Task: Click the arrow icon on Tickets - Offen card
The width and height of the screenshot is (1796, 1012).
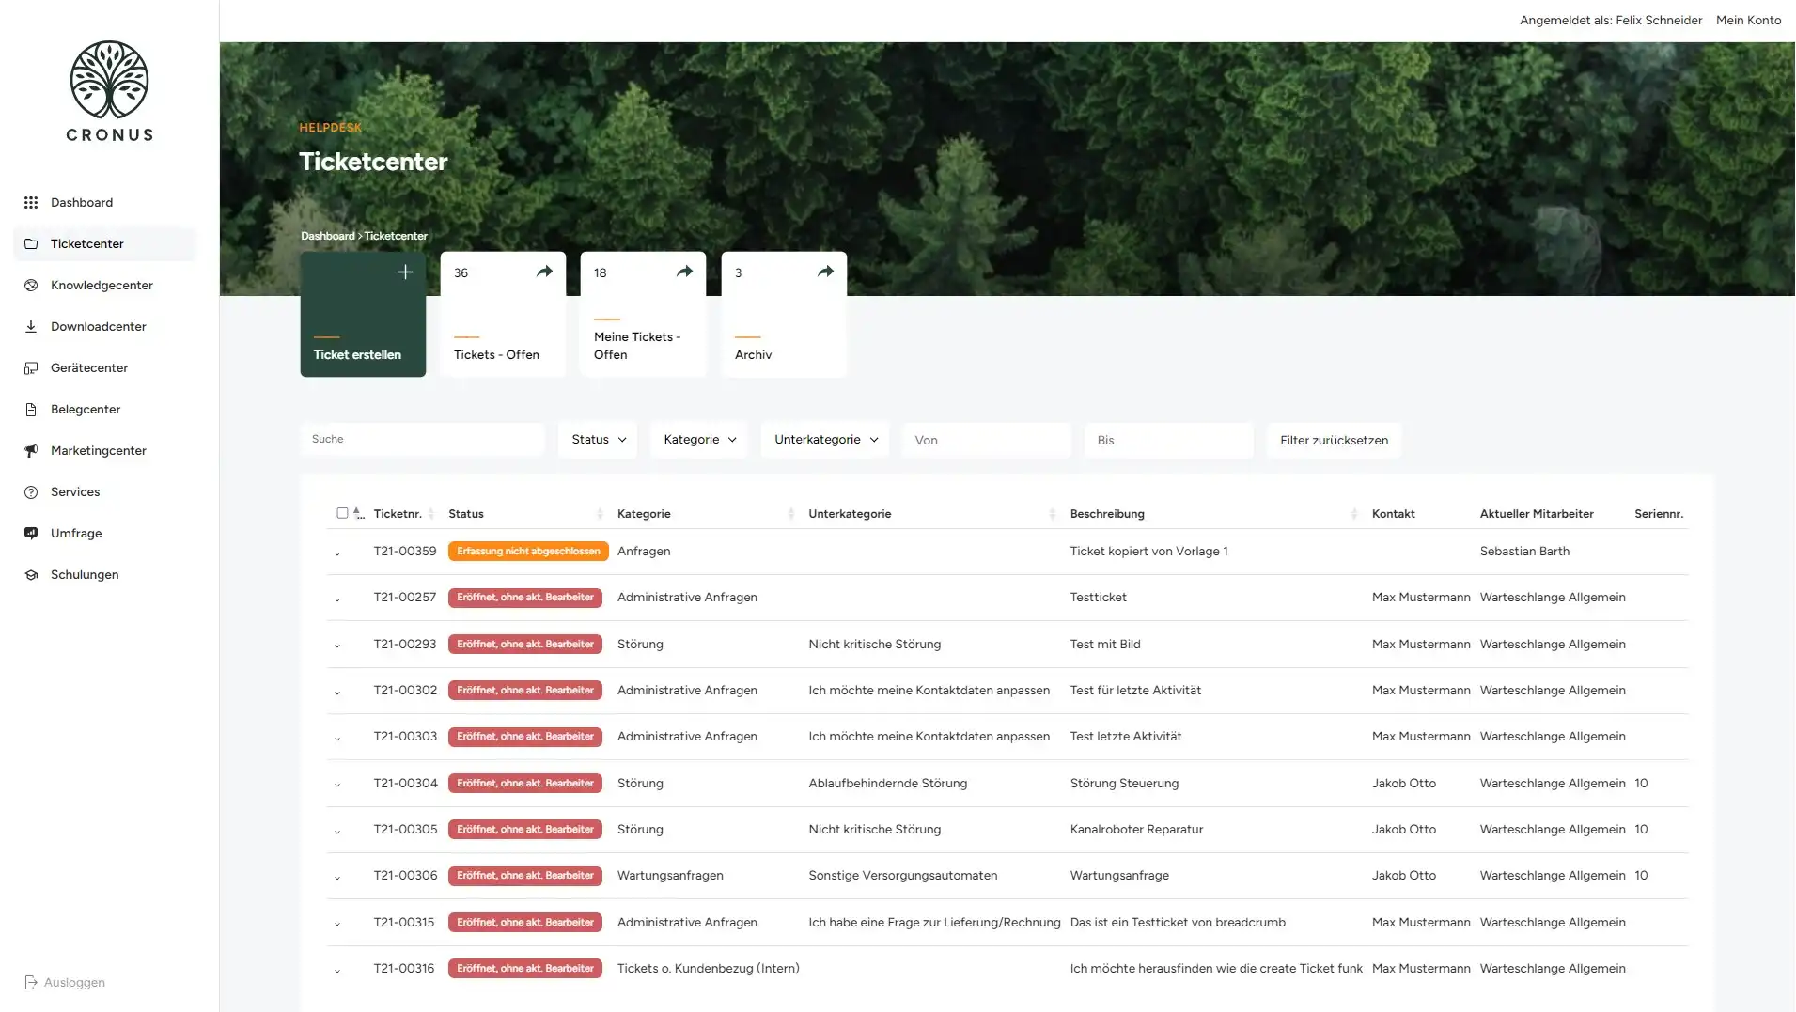Action: point(544,272)
